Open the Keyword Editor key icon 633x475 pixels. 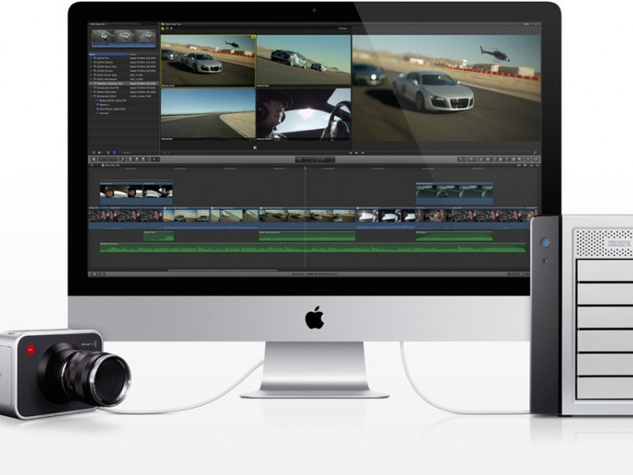[122, 159]
